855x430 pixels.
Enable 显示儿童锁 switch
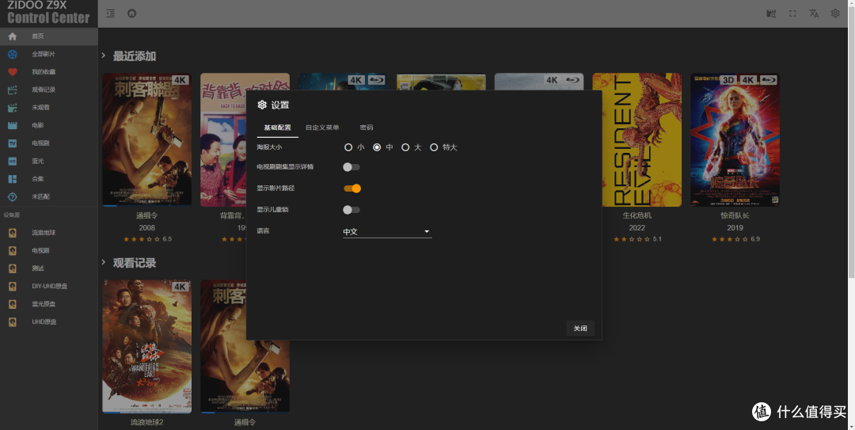coord(351,210)
